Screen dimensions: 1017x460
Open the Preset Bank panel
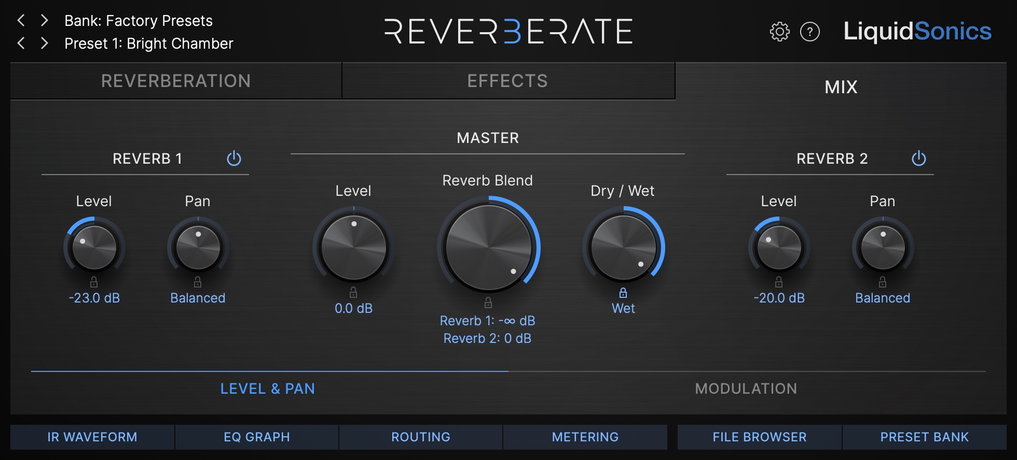[x=925, y=437]
